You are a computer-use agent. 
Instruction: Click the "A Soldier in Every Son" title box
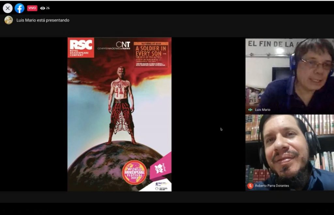[152, 54]
